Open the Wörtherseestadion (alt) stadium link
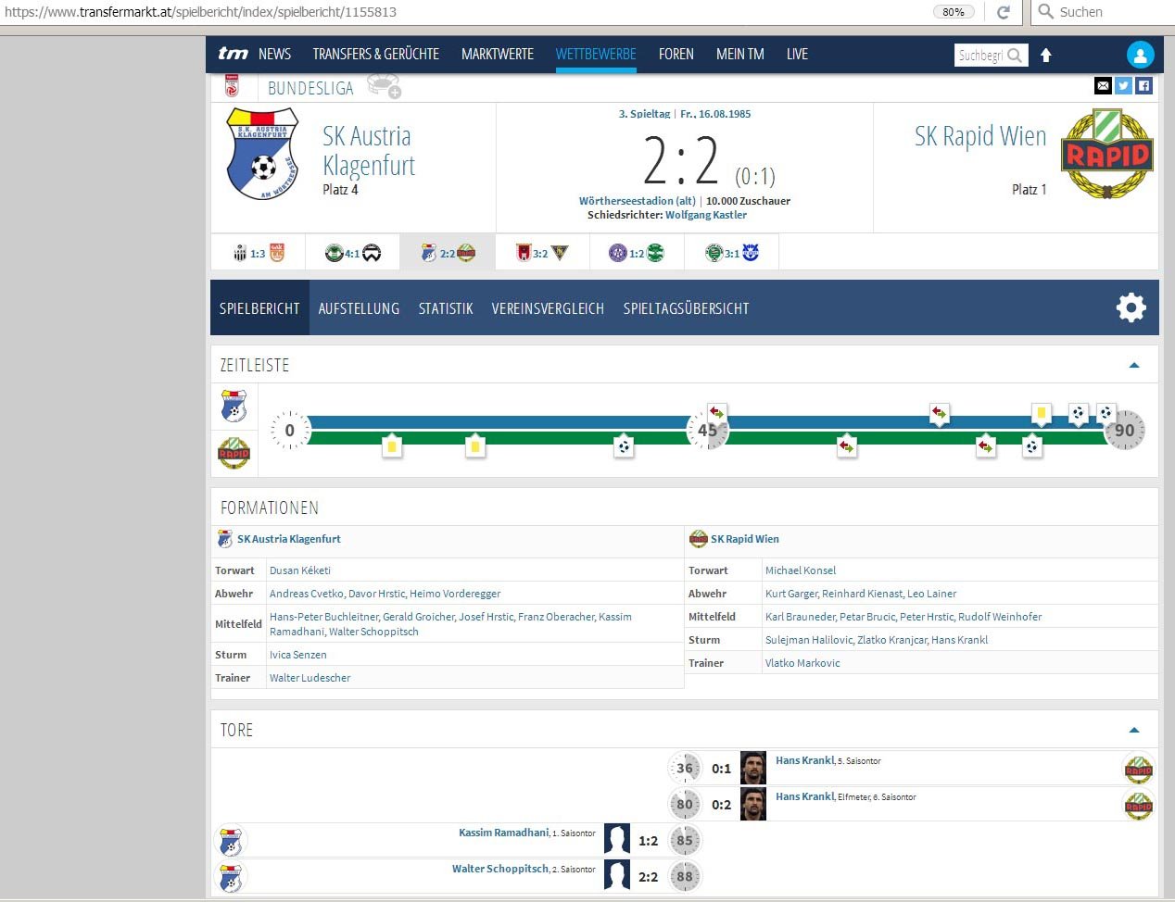The height and width of the screenshot is (902, 1175). click(x=638, y=201)
